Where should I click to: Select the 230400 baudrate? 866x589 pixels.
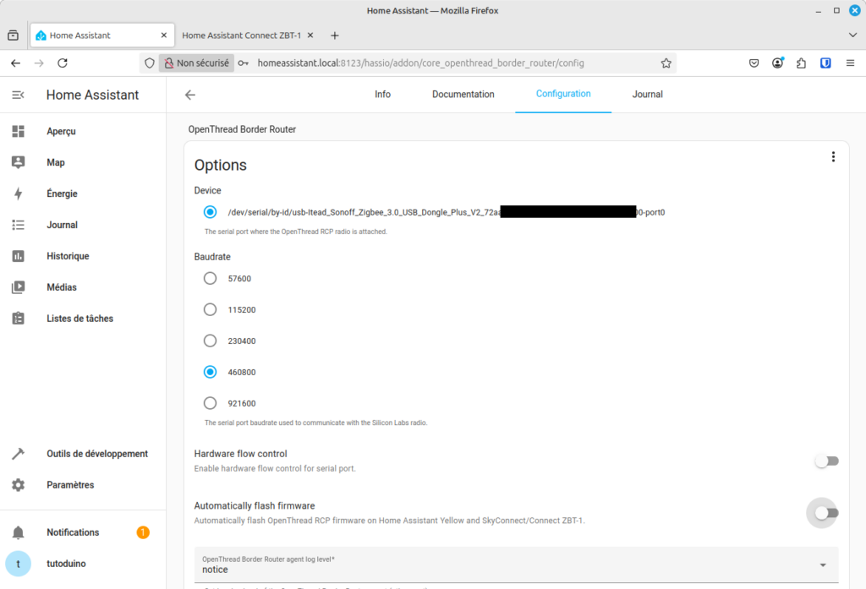pyautogui.click(x=210, y=341)
